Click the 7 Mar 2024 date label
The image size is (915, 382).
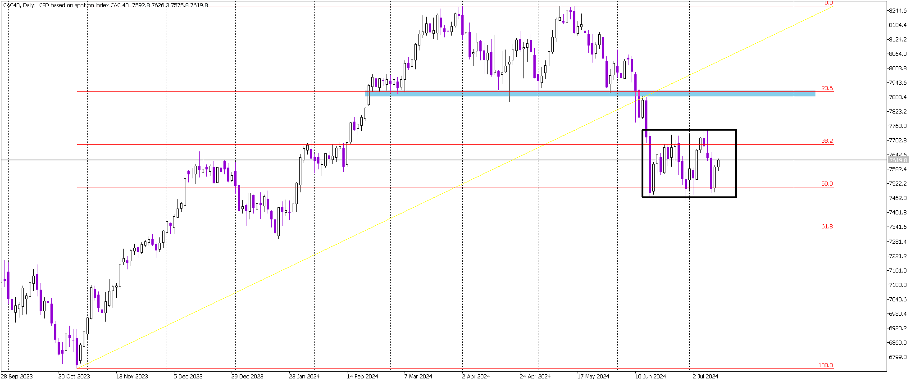[418, 377]
